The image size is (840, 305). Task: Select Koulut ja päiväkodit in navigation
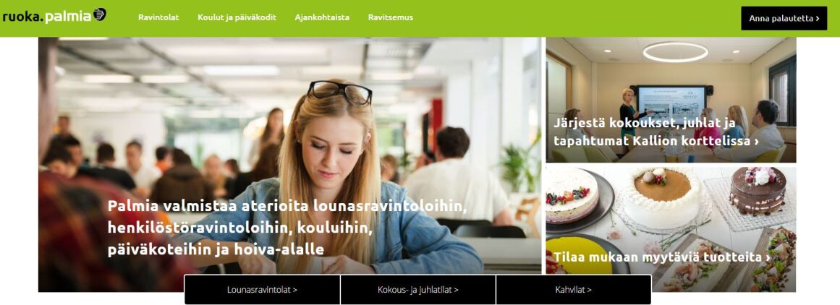(x=237, y=17)
